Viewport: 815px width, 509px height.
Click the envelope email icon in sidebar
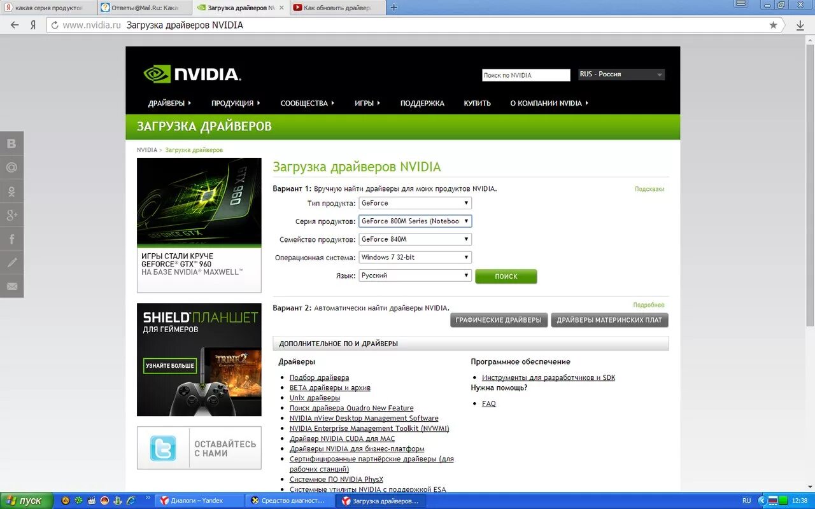click(11, 286)
